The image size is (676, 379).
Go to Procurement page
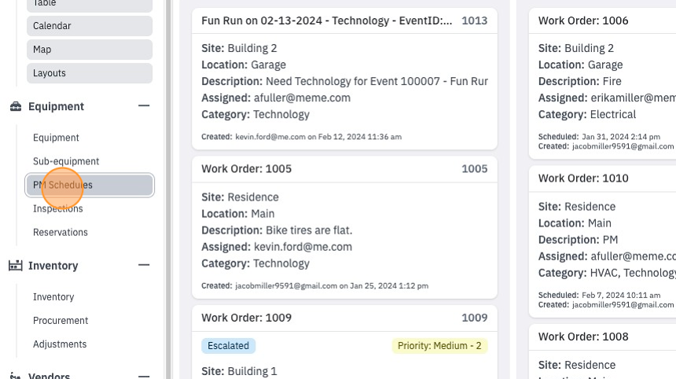click(61, 321)
